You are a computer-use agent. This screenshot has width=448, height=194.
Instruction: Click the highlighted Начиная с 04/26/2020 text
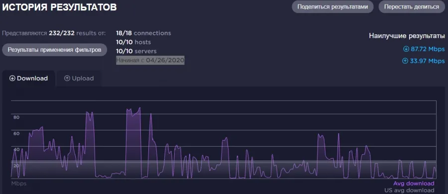[x=150, y=61]
